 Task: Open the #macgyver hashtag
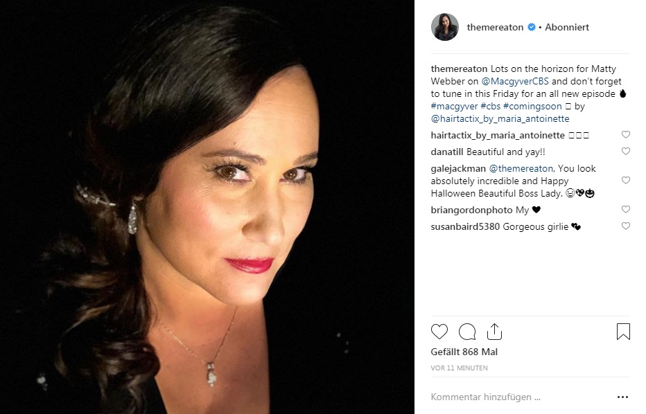[x=454, y=106]
